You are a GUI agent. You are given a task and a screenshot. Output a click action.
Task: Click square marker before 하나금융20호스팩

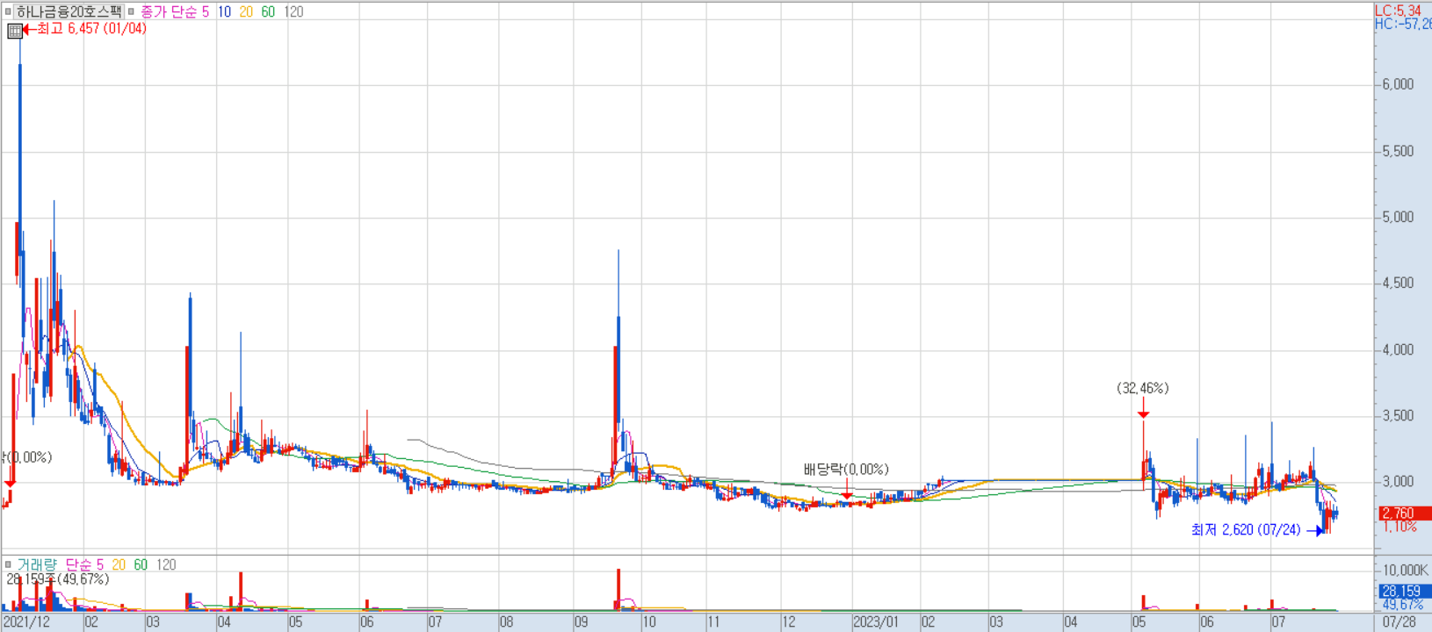[x=8, y=11]
